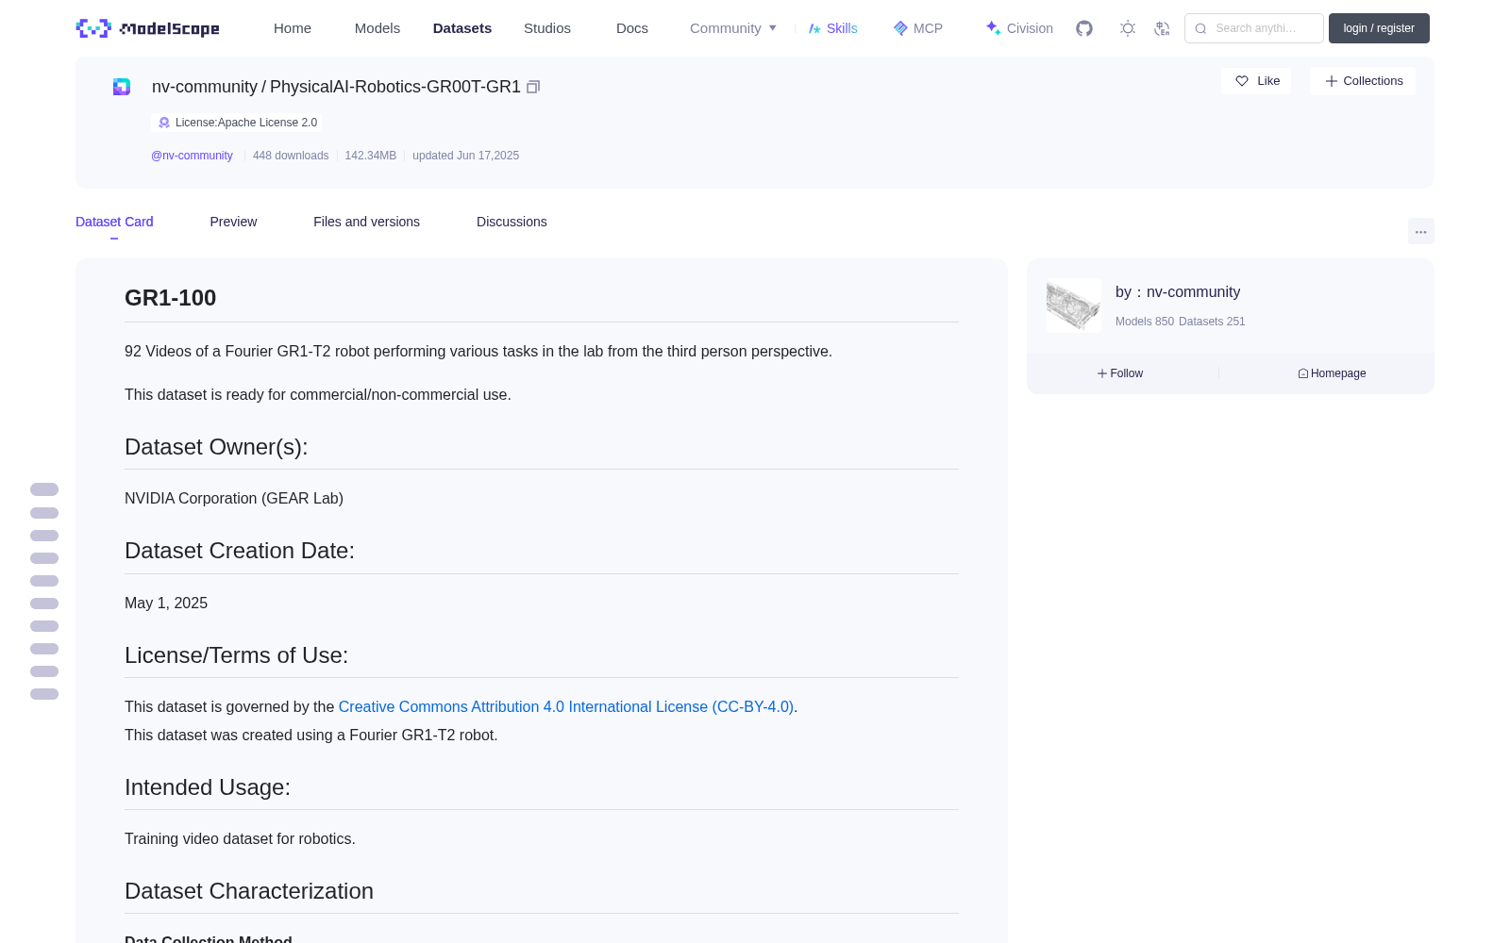
Task: Click the 'Dataset Creation Date:' heading
Action: pyautogui.click(x=240, y=551)
